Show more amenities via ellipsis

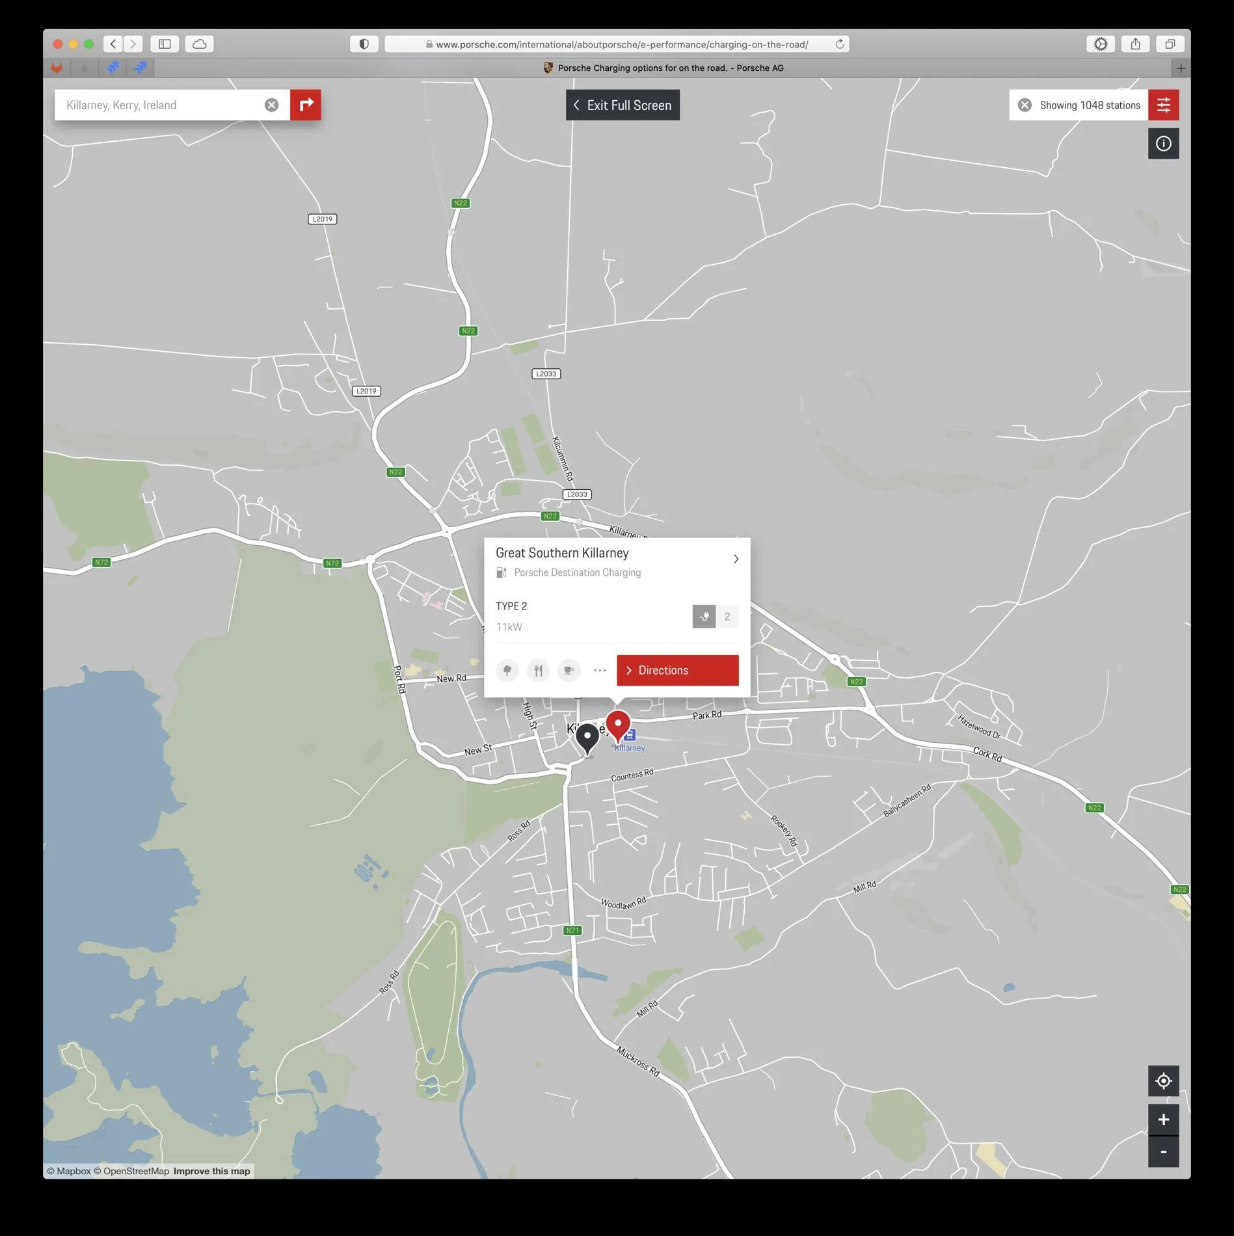(600, 670)
